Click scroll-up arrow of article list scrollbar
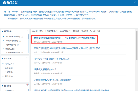 136,30
